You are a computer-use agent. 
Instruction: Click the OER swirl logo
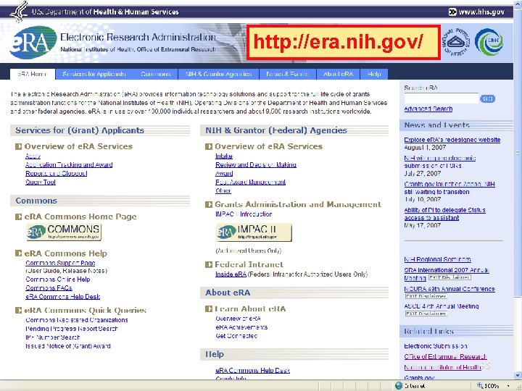pyautogui.click(x=489, y=42)
